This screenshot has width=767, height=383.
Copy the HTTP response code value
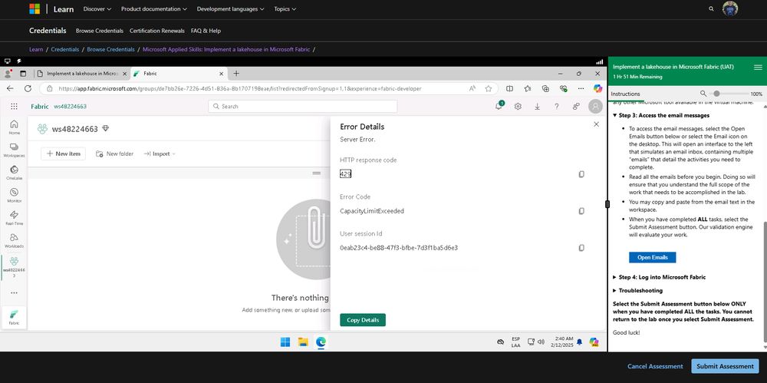[581, 174]
